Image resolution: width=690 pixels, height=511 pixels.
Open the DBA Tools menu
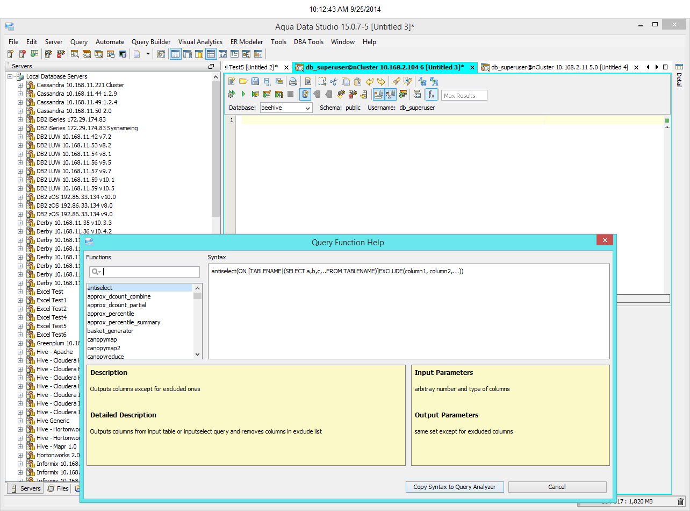click(308, 41)
